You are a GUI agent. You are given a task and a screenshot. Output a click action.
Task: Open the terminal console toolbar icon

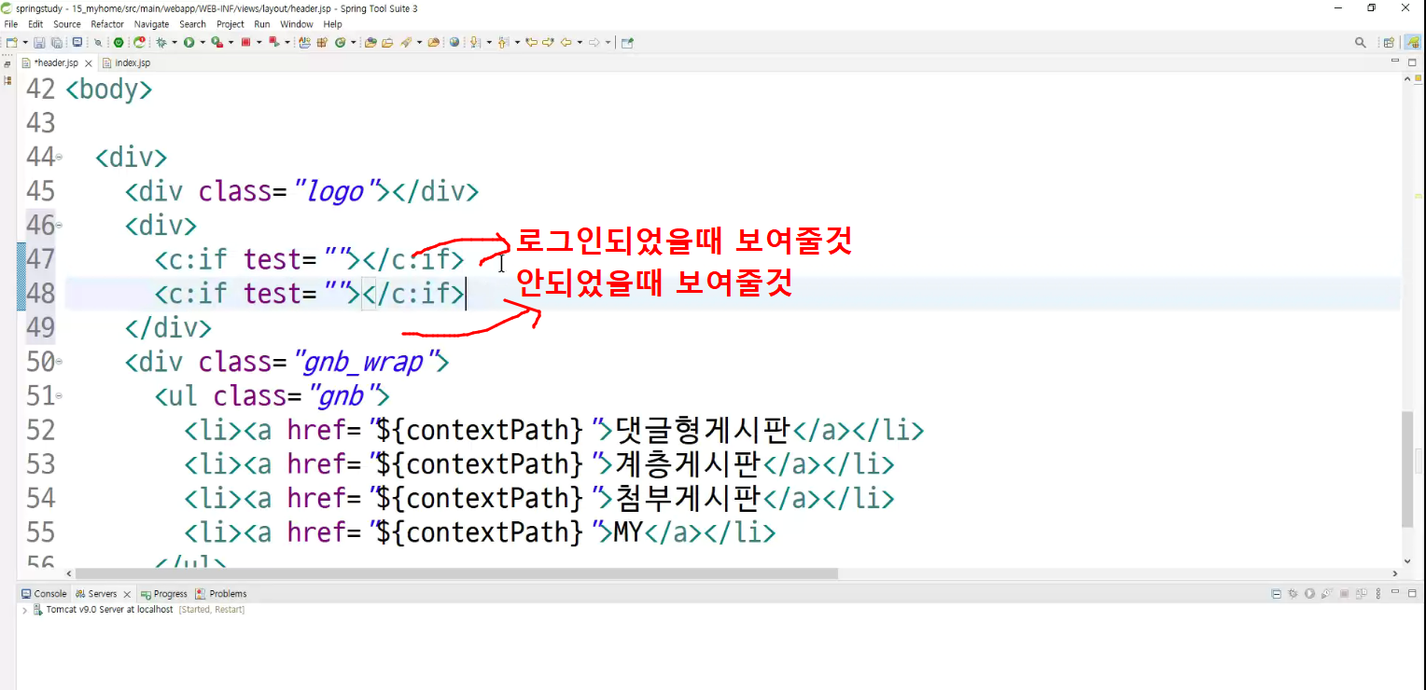pyautogui.click(x=77, y=42)
